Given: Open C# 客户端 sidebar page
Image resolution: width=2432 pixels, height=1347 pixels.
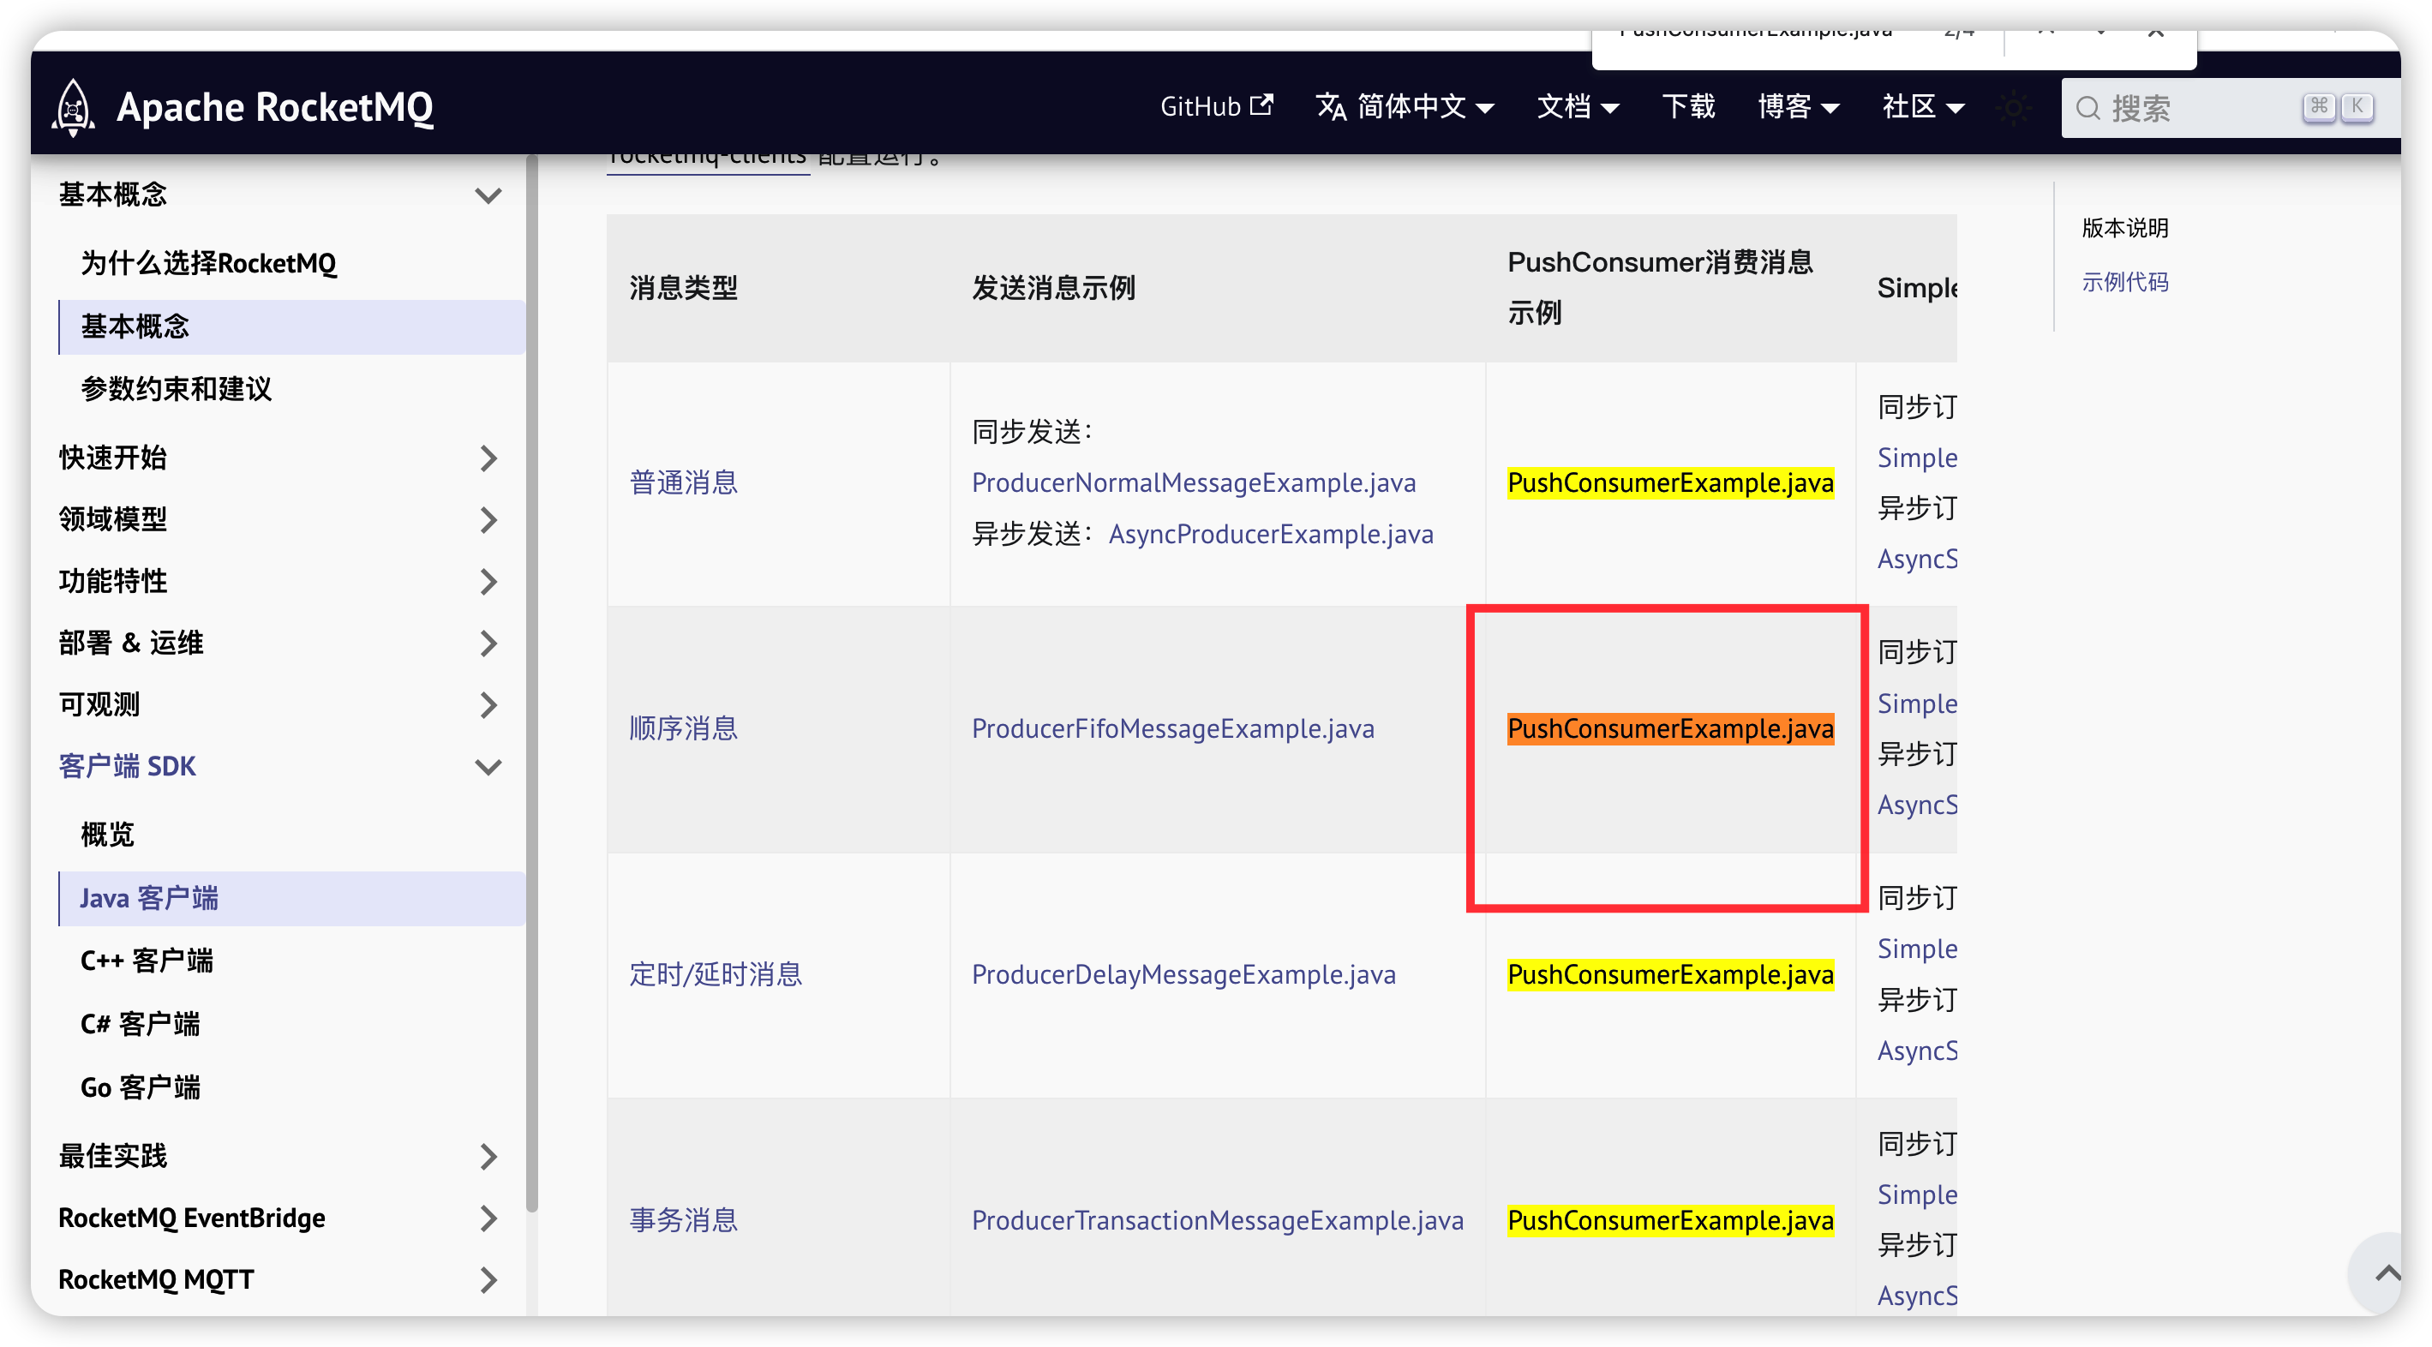Looking at the screenshot, I should click(140, 1024).
